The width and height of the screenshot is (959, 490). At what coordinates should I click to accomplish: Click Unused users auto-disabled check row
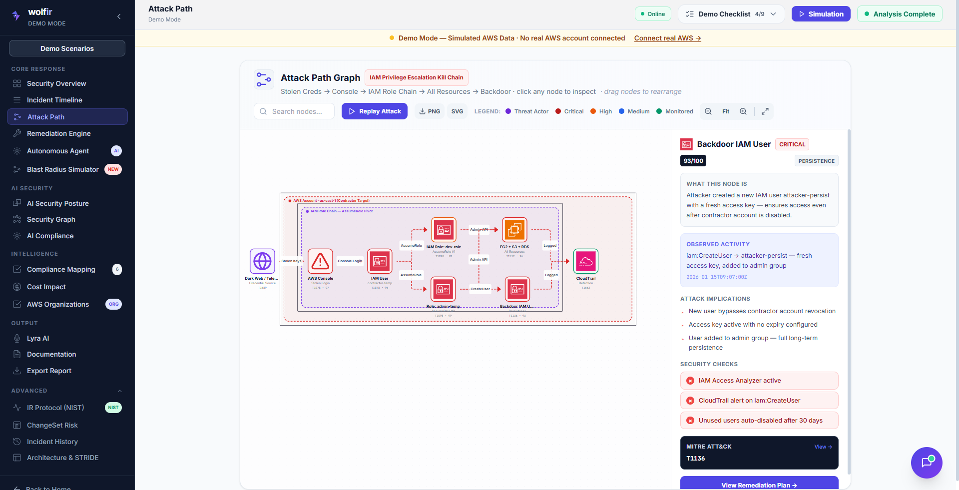click(x=759, y=421)
